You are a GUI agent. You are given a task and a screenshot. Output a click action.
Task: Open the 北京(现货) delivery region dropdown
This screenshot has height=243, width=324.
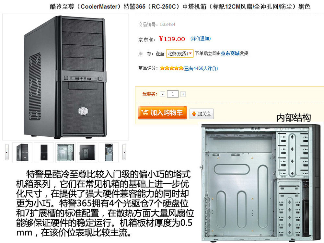(x=179, y=53)
